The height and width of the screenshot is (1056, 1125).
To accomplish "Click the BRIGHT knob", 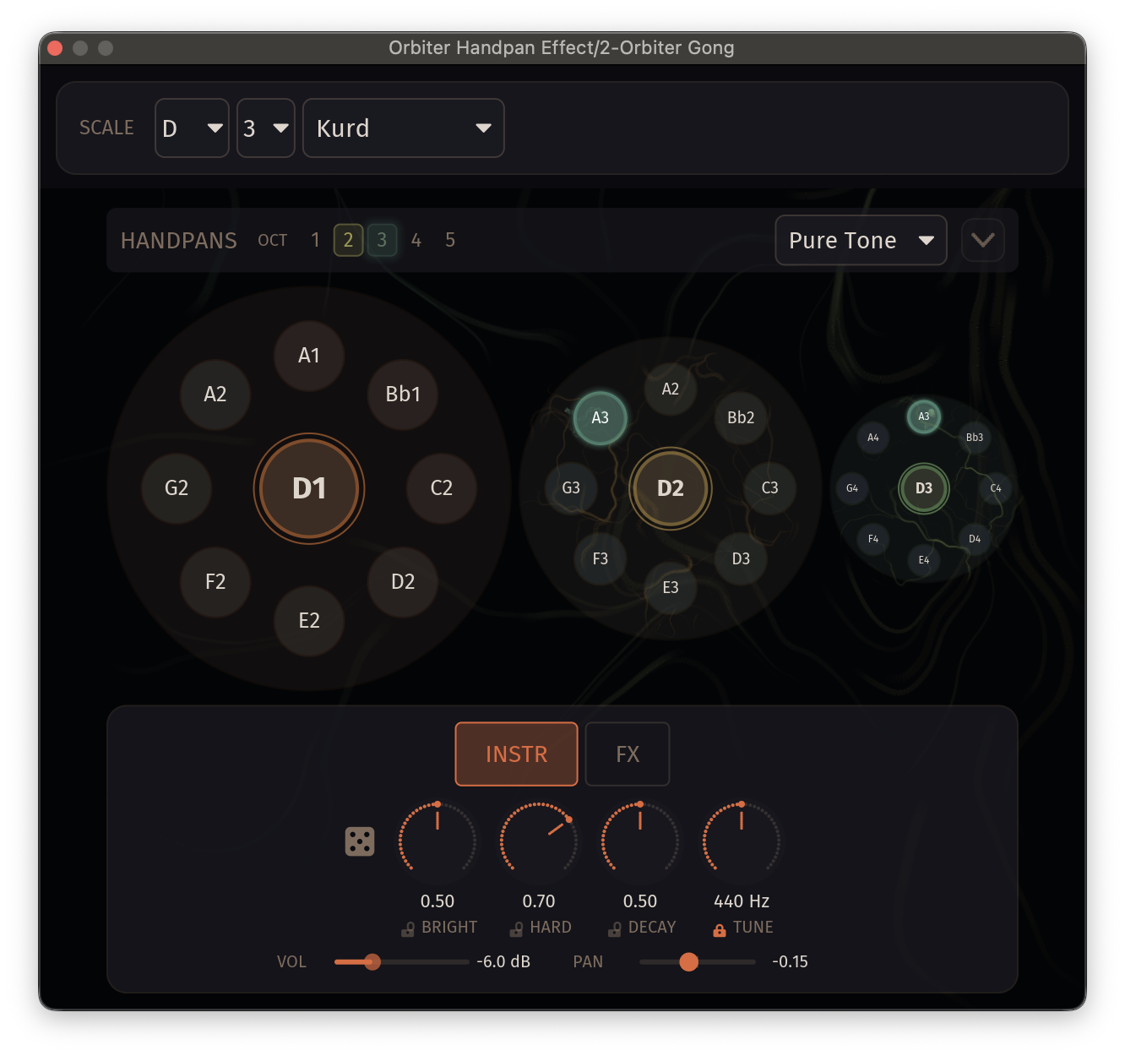I will (x=437, y=841).
